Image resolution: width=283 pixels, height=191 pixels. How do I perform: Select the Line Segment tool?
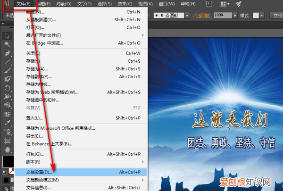[x=8, y=62]
